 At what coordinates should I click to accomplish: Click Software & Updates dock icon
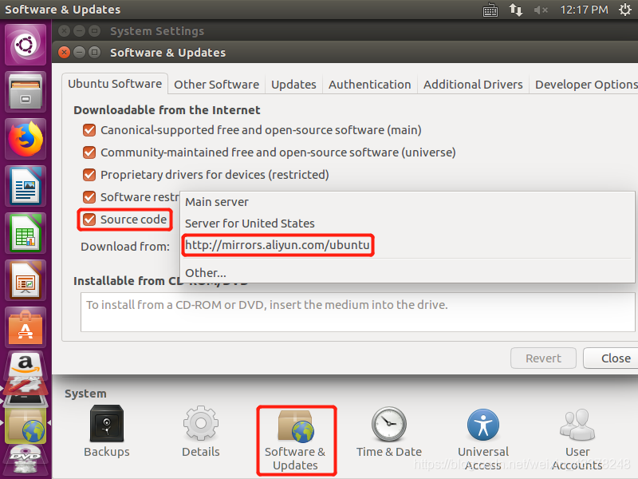point(26,426)
